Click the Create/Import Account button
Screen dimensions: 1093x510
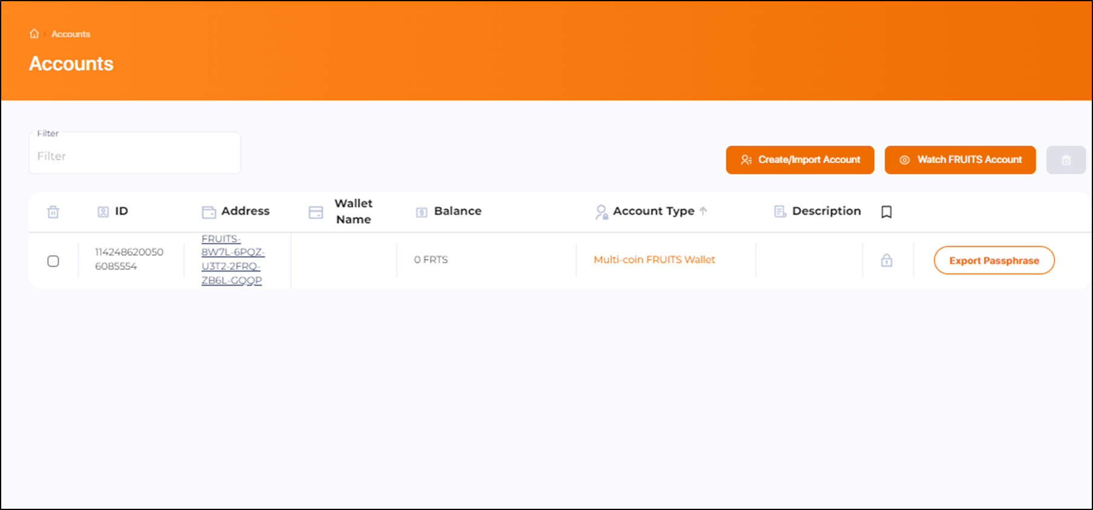click(800, 160)
